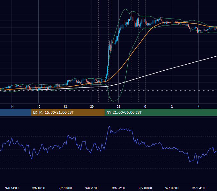
Task: Click the blue session band before ロンドン
Action: coord(16,112)
